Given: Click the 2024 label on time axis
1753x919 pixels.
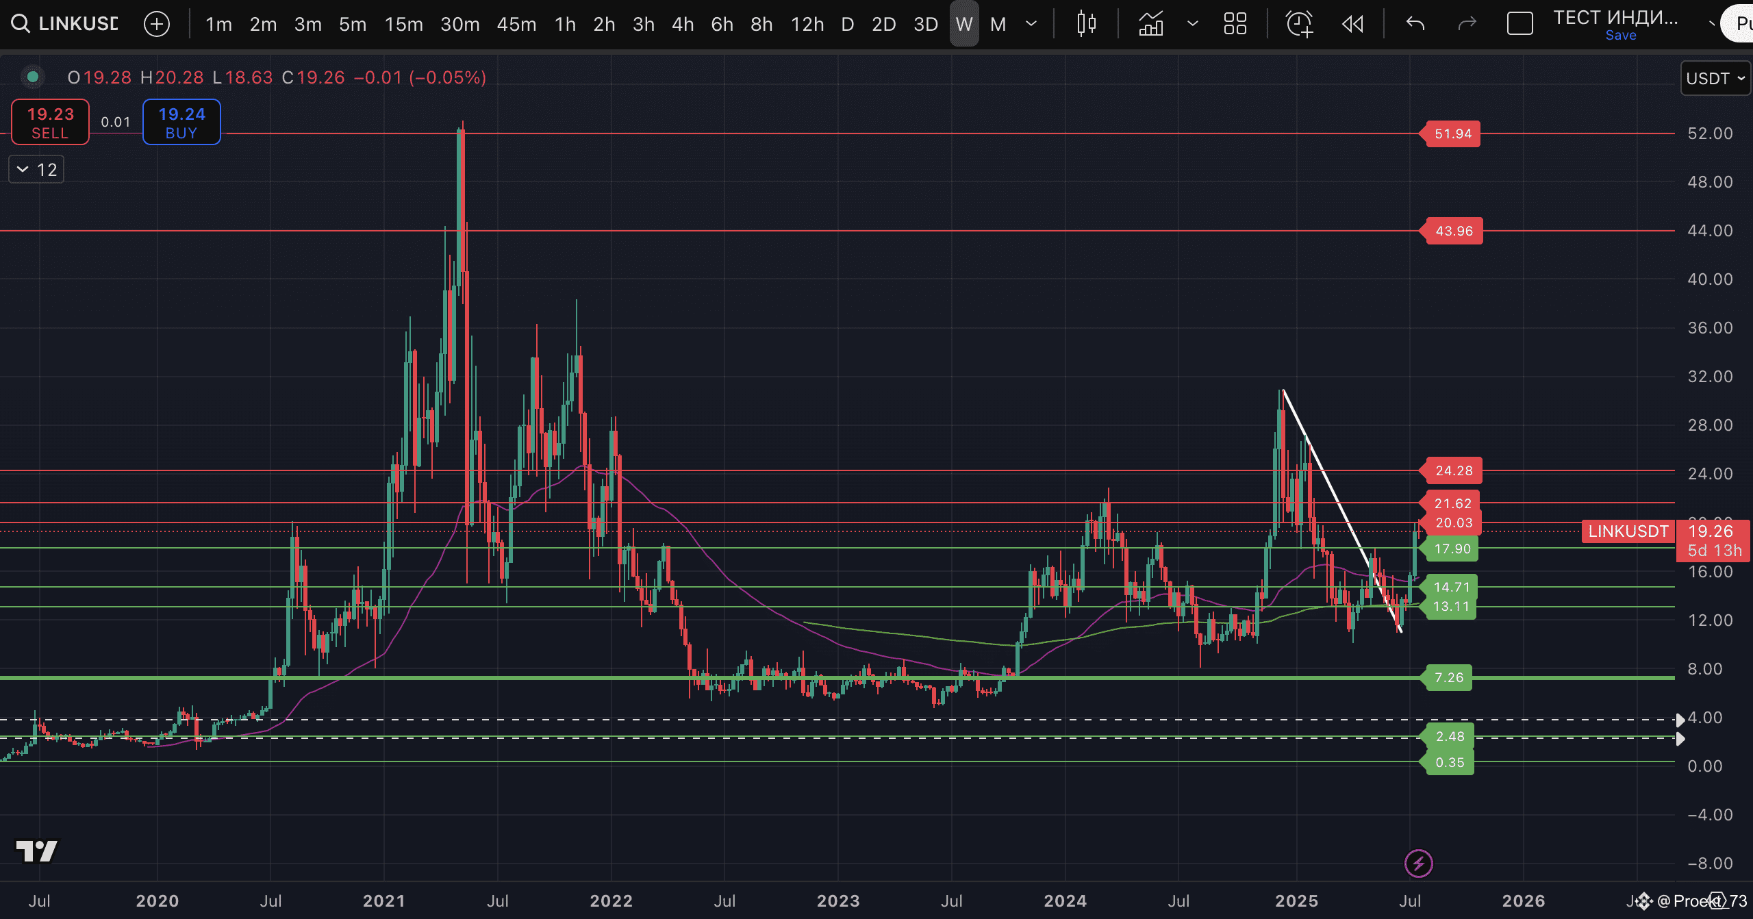Looking at the screenshot, I should pos(1065,901).
